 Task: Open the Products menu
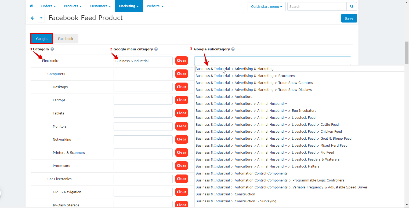73,6
